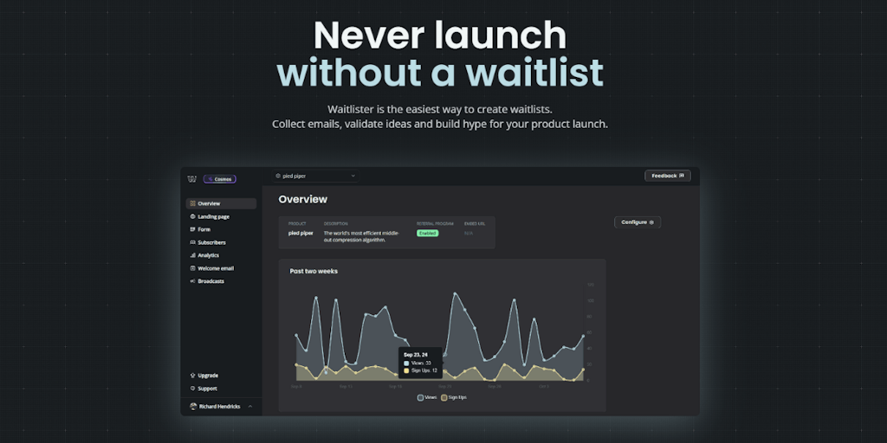Viewport: 887px width, 443px height.
Task: Click the Landing page globe icon
Action: pos(193,216)
